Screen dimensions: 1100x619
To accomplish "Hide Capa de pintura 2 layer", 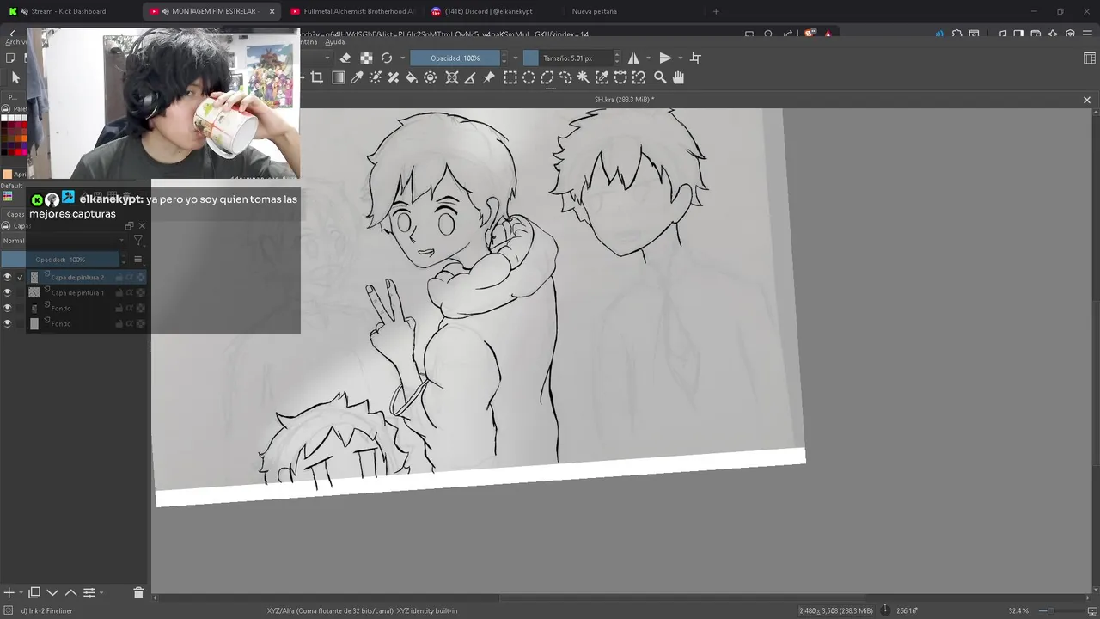I will click(x=8, y=277).
